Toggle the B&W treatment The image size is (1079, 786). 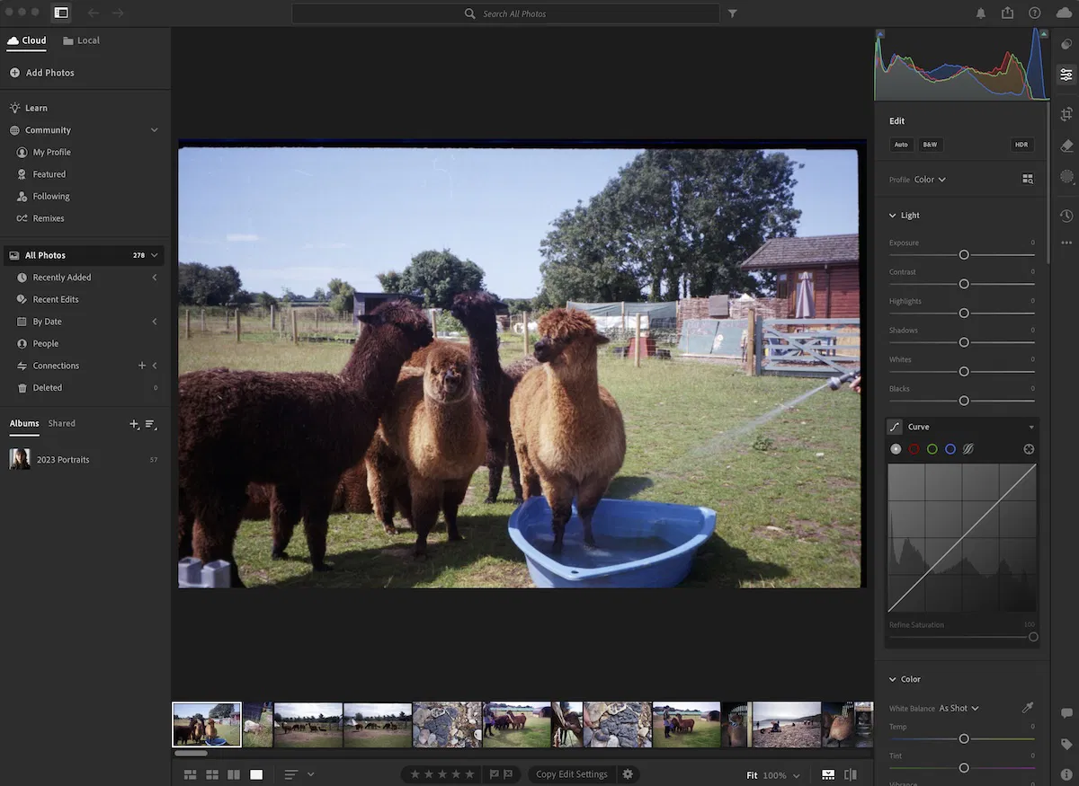(930, 145)
